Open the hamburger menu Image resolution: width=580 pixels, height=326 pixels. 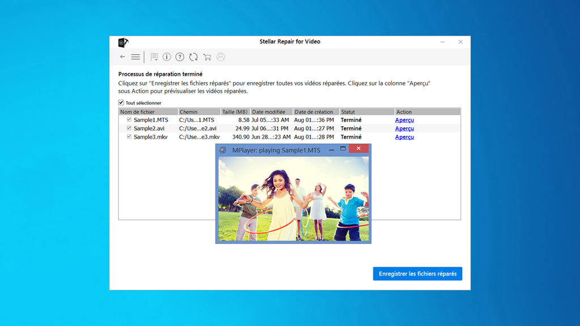(x=135, y=57)
